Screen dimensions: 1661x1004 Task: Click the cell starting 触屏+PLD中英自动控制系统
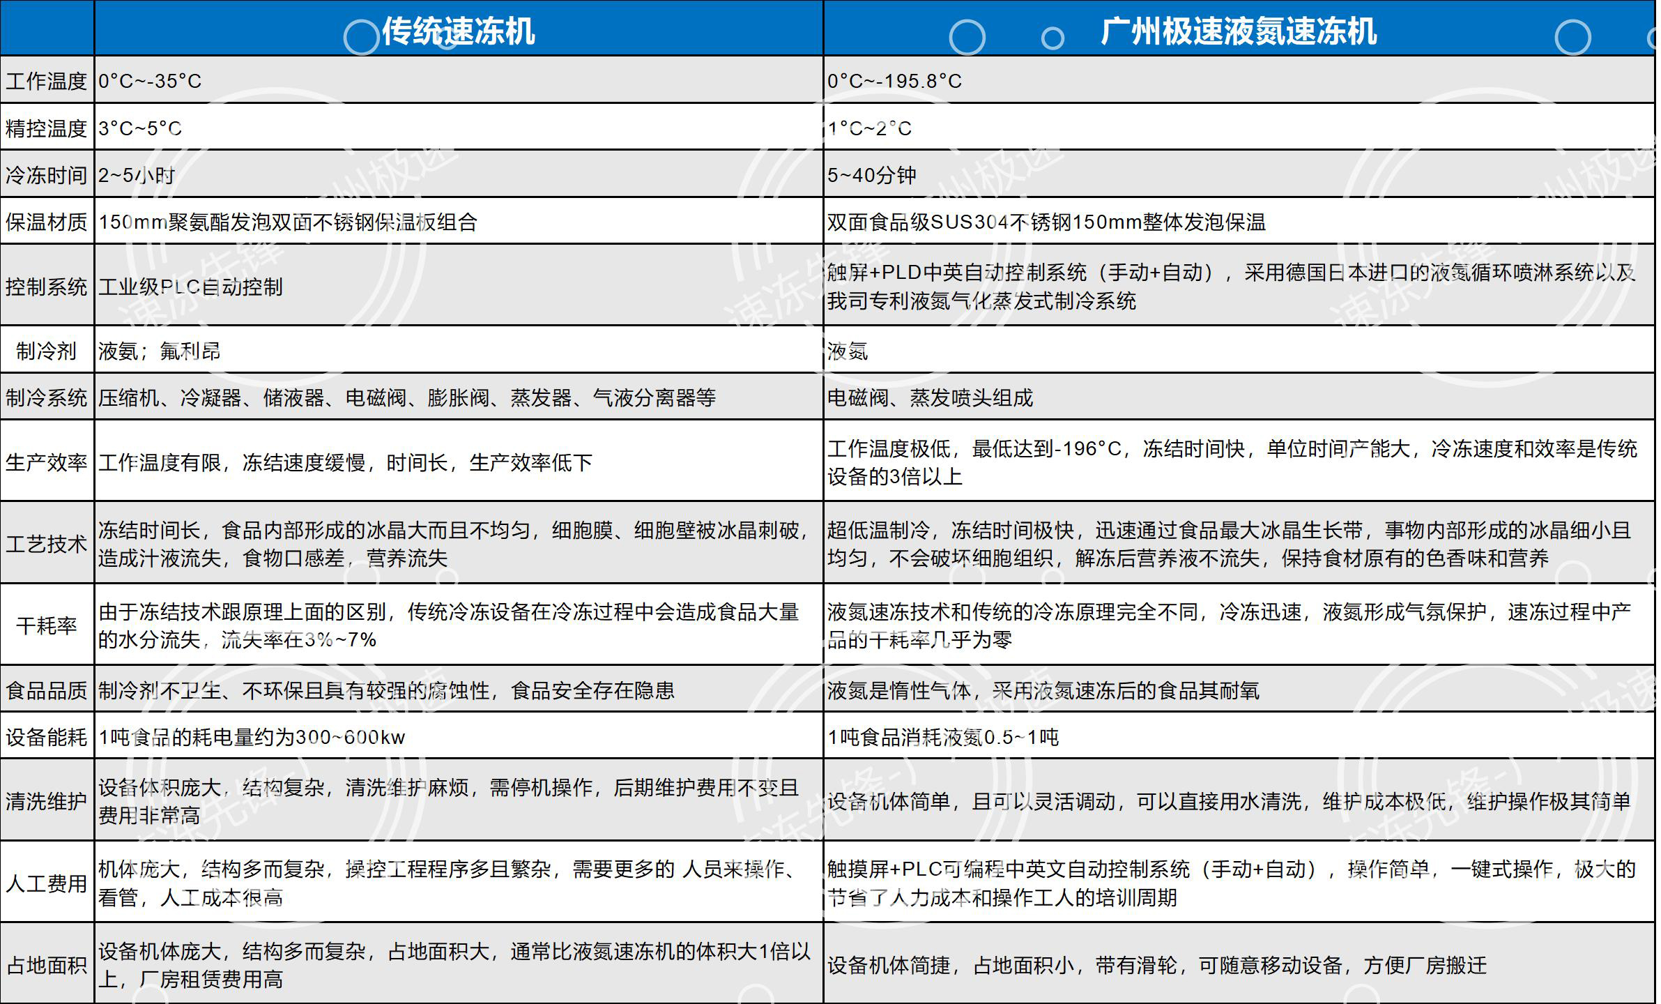(x=1239, y=285)
